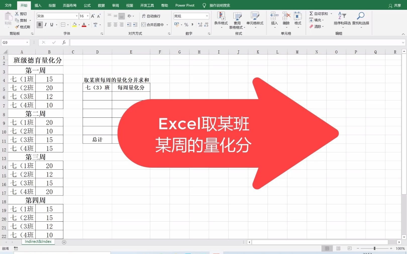Expand AutoSum dropdown arrow
This screenshot has height=254, width=407.
pos(331,14)
